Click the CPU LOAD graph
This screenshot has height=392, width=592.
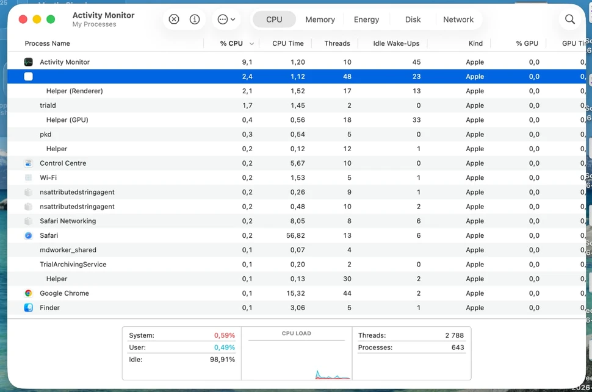coord(297,354)
